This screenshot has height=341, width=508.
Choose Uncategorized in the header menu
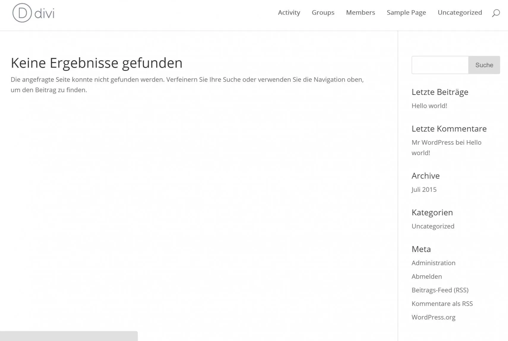(x=460, y=12)
